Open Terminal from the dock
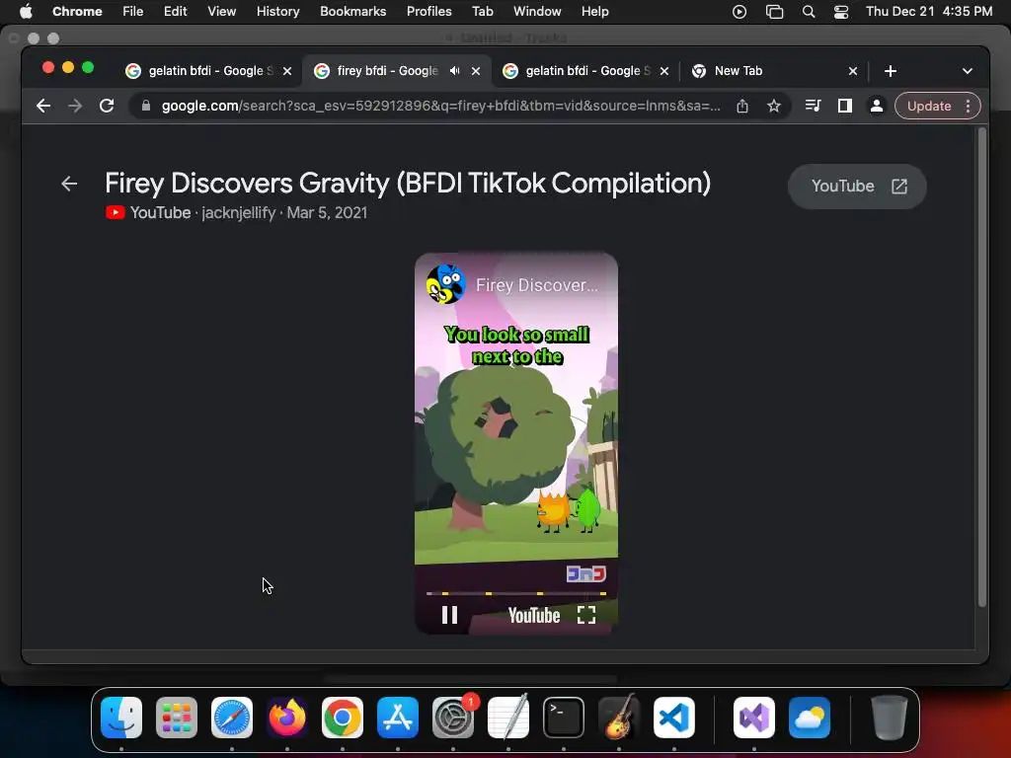 click(x=564, y=718)
